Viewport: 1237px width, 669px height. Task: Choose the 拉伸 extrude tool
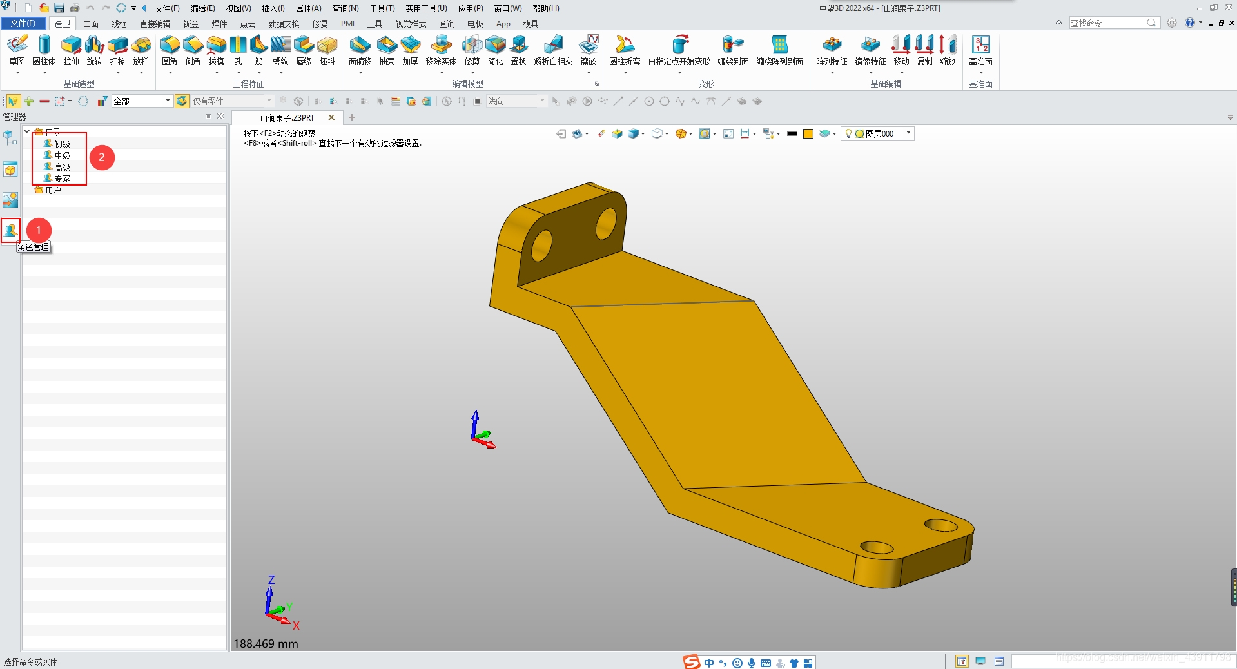[x=71, y=50]
